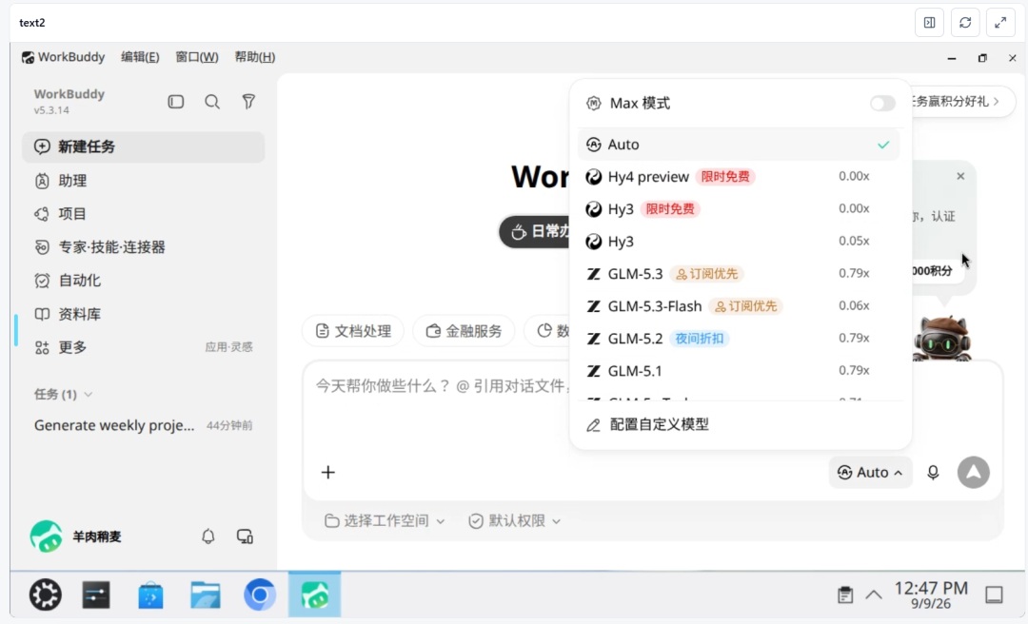Select the GLM-5.2 夜间折扣 model
The image size is (1028, 624).
click(739, 339)
